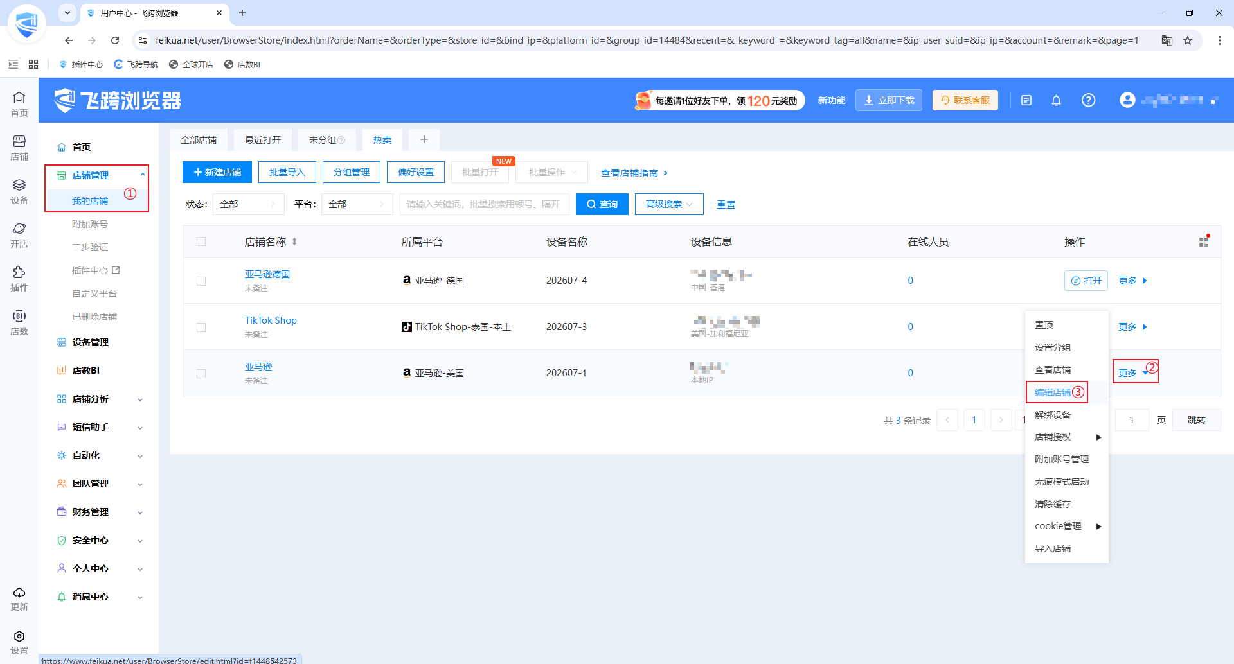Screen dimensions: 1234x664
Task: Click the 分组管理 button
Action: 352,172
